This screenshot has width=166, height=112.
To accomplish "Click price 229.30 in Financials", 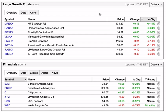I will tap(104, 88).
